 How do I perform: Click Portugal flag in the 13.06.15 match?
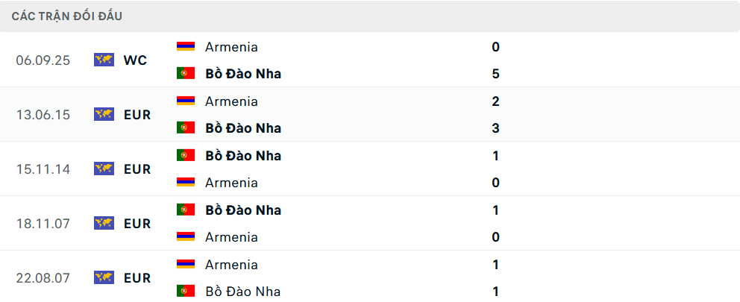[x=186, y=128]
